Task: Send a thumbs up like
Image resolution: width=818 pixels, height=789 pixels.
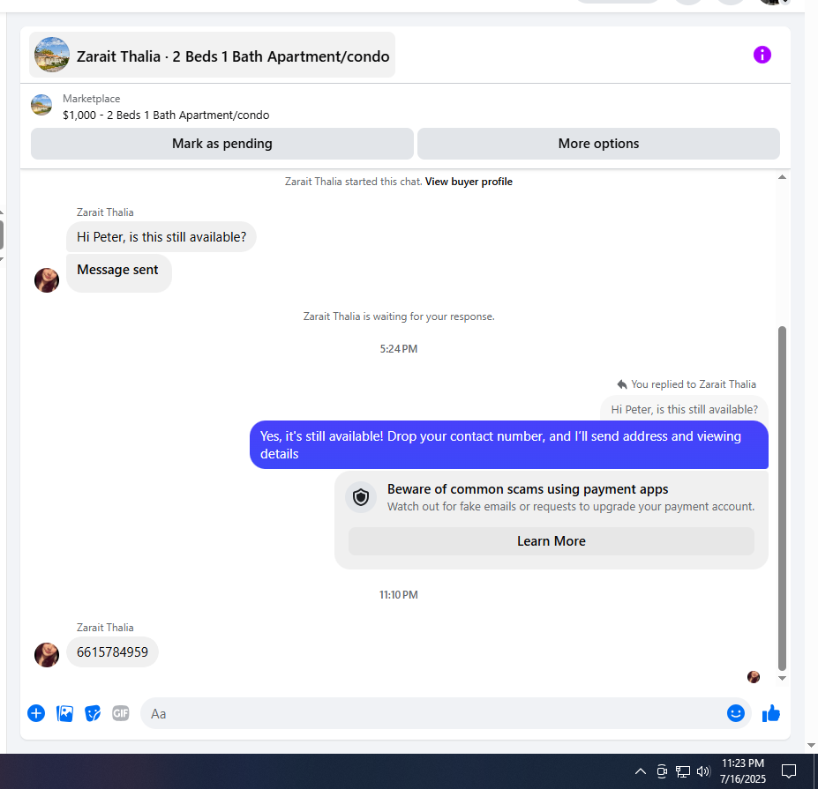Action: [771, 713]
